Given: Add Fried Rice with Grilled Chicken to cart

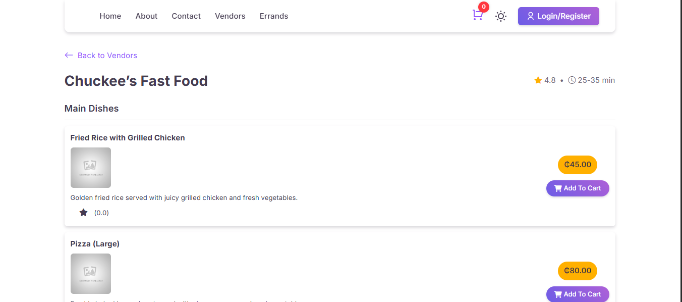Looking at the screenshot, I should (578, 188).
